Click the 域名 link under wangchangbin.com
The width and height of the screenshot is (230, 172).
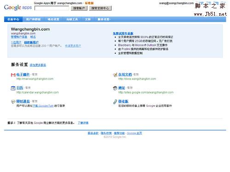33,37
